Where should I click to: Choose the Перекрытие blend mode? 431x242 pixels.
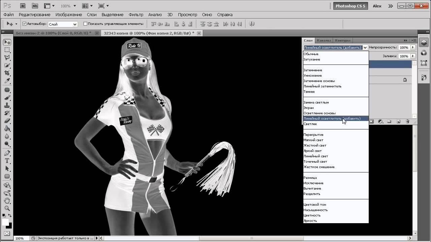(x=336, y=135)
